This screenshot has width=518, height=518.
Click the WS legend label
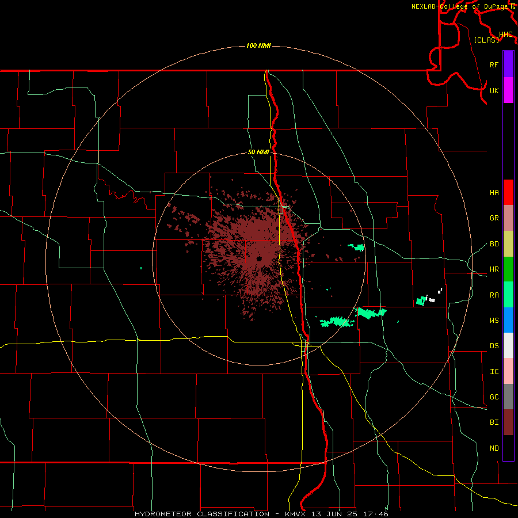494,321
